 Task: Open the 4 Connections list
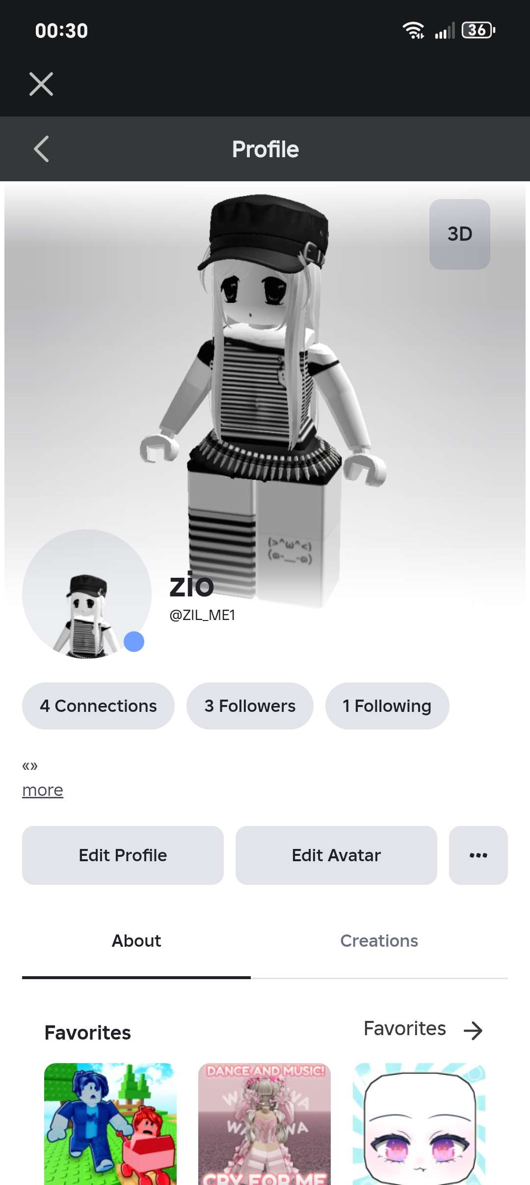[x=98, y=706]
